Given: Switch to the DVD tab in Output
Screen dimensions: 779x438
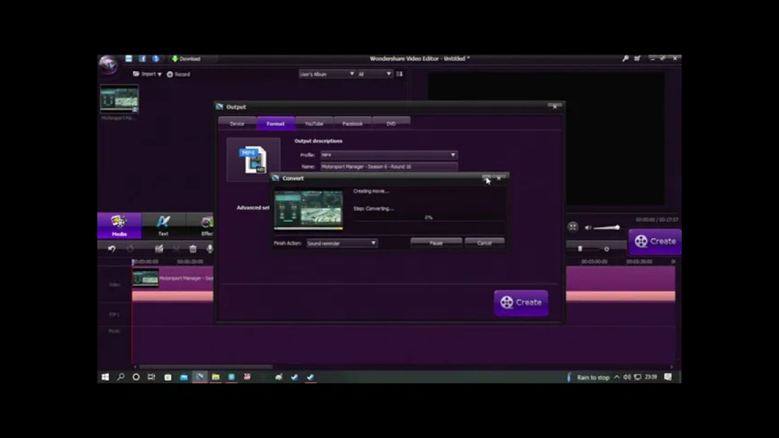Looking at the screenshot, I should (391, 123).
